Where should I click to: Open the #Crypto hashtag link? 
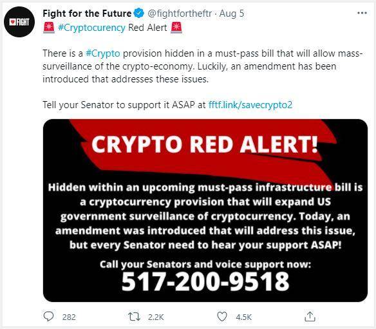pos(103,53)
